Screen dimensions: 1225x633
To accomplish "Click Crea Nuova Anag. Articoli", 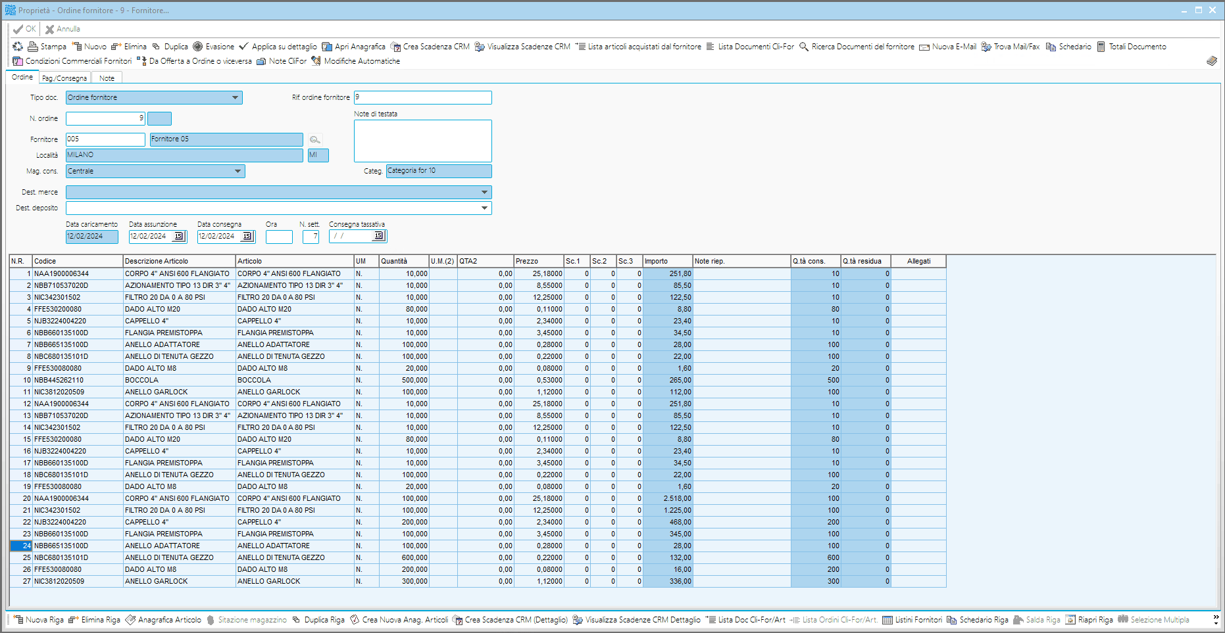I will (x=399, y=620).
